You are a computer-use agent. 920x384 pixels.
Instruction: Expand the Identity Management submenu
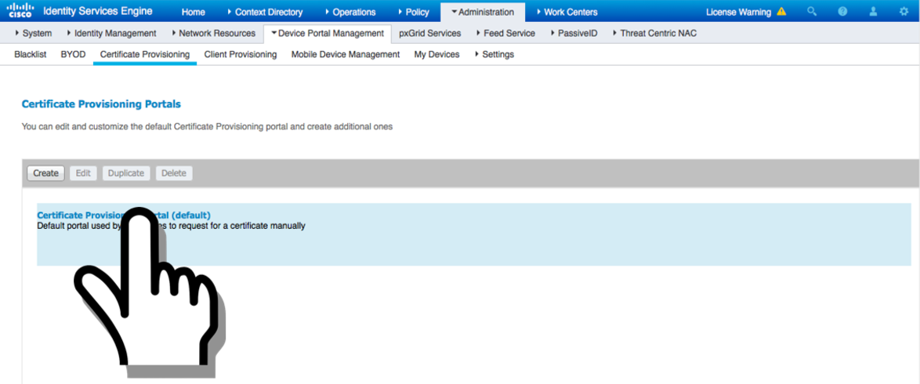[111, 34]
